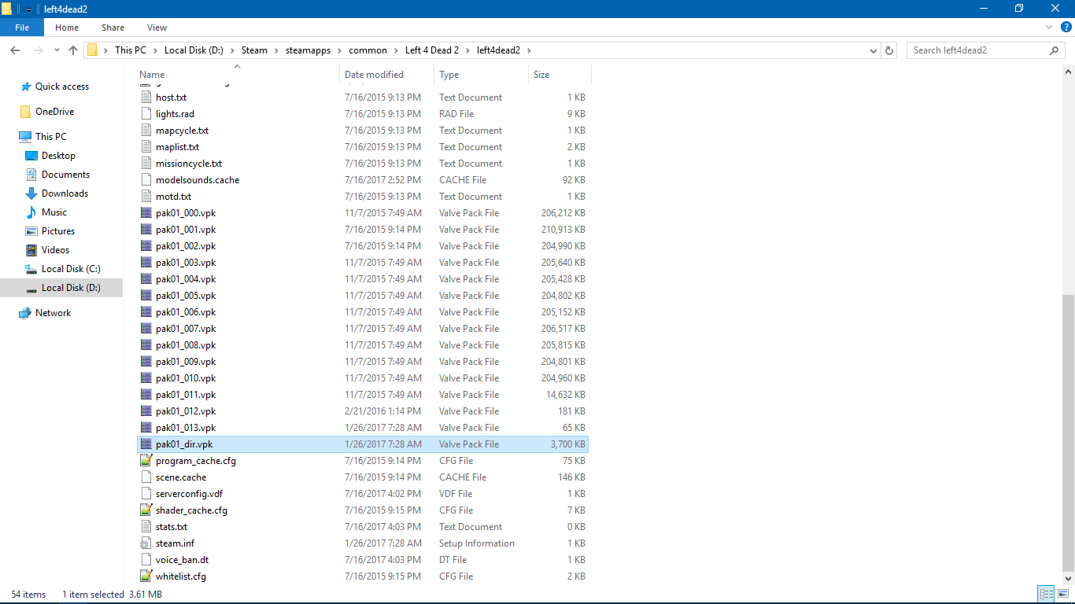1075x604 pixels.
Task: Click the lights.rad file icon
Action: [146, 114]
